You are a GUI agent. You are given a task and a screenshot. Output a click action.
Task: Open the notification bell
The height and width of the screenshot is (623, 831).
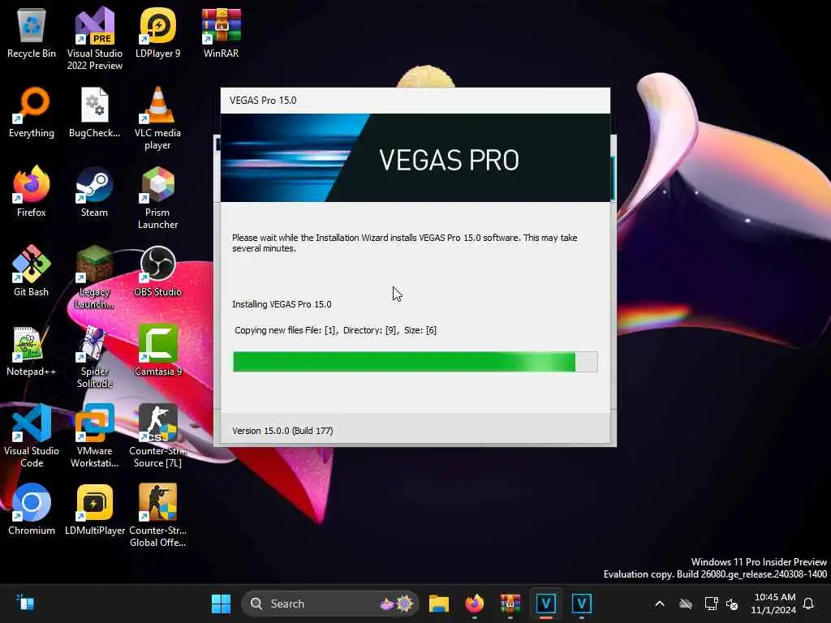tap(808, 604)
